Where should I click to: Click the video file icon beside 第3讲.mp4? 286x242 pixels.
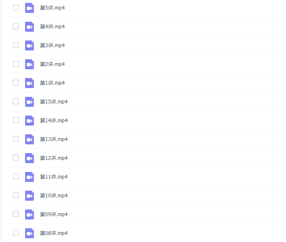click(29, 45)
